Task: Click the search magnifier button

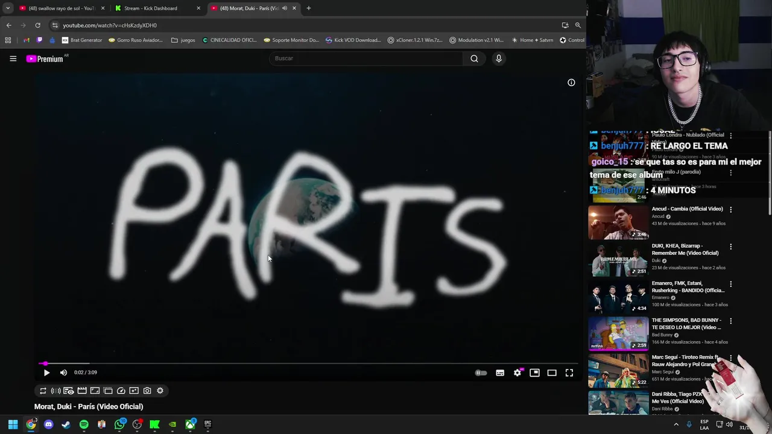Action: [474, 58]
